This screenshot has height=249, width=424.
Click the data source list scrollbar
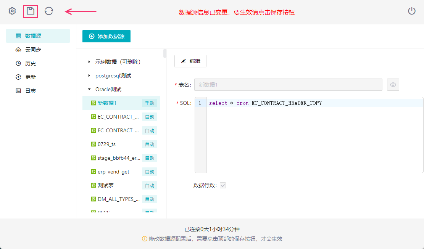tap(165, 53)
